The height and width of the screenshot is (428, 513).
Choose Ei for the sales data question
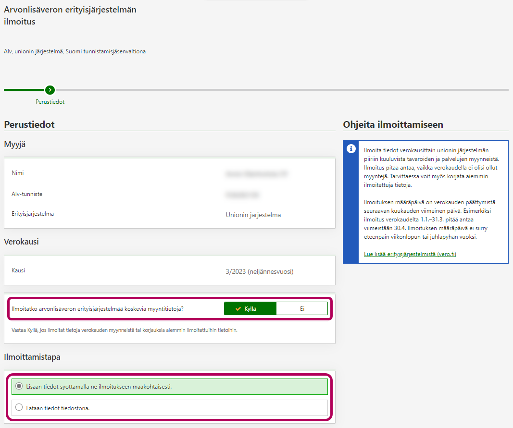coord(302,309)
